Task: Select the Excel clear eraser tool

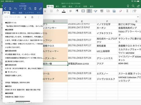Action: (x=120, y=11)
